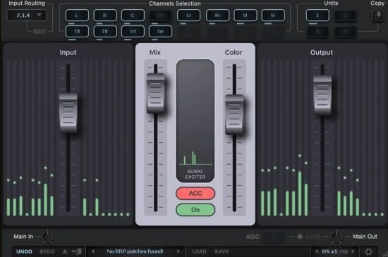Image resolution: width=388 pixels, height=257 pixels.
Task: Toggle the LFE channel selection
Action: [160, 15]
